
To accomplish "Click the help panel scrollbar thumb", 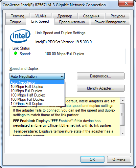I will coord(123,114).
